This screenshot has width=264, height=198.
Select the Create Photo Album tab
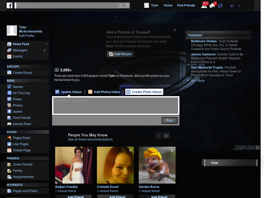coord(144,92)
